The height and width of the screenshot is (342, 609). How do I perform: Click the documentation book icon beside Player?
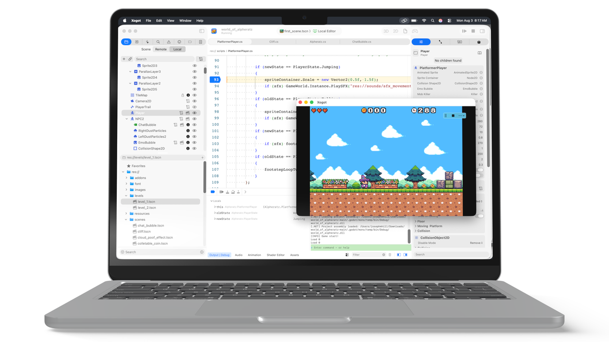tap(480, 53)
